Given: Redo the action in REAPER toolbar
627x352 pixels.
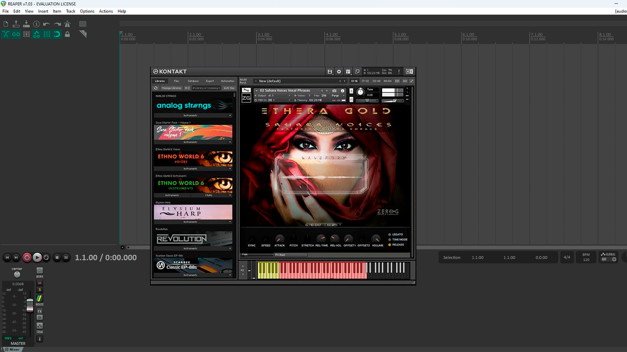Looking at the screenshot, I should point(57,24).
